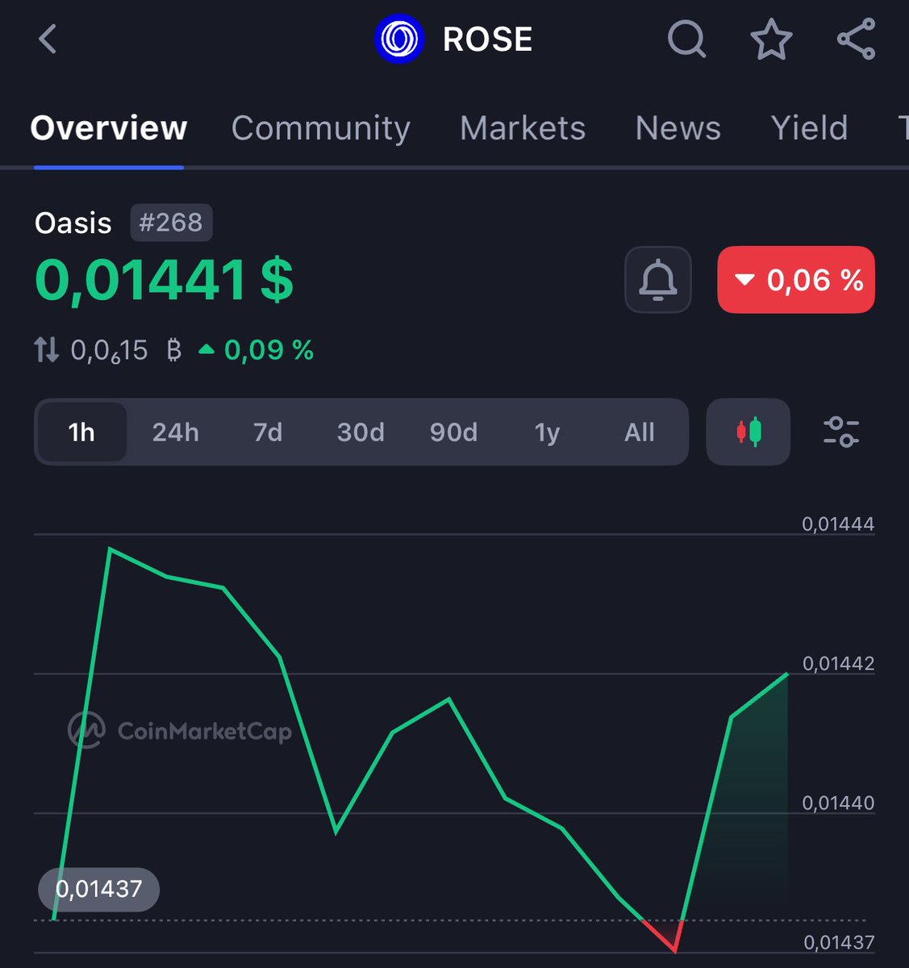This screenshot has height=968, width=909.
Task: Open search with the magnifier icon
Action: [x=687, y=39]
